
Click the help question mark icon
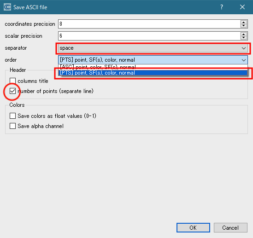[x=222, y=7]
